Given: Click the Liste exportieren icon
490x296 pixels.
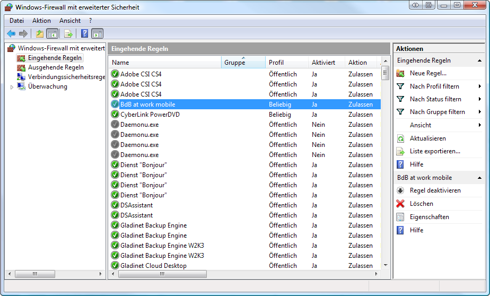Looking at the screenshot, I should tap(400, 151).
